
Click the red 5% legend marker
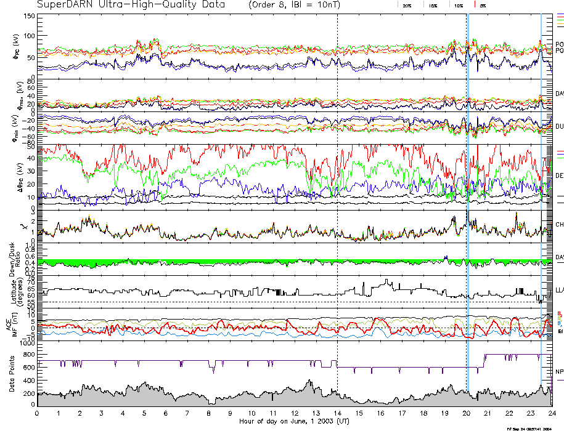pos(474,5)
